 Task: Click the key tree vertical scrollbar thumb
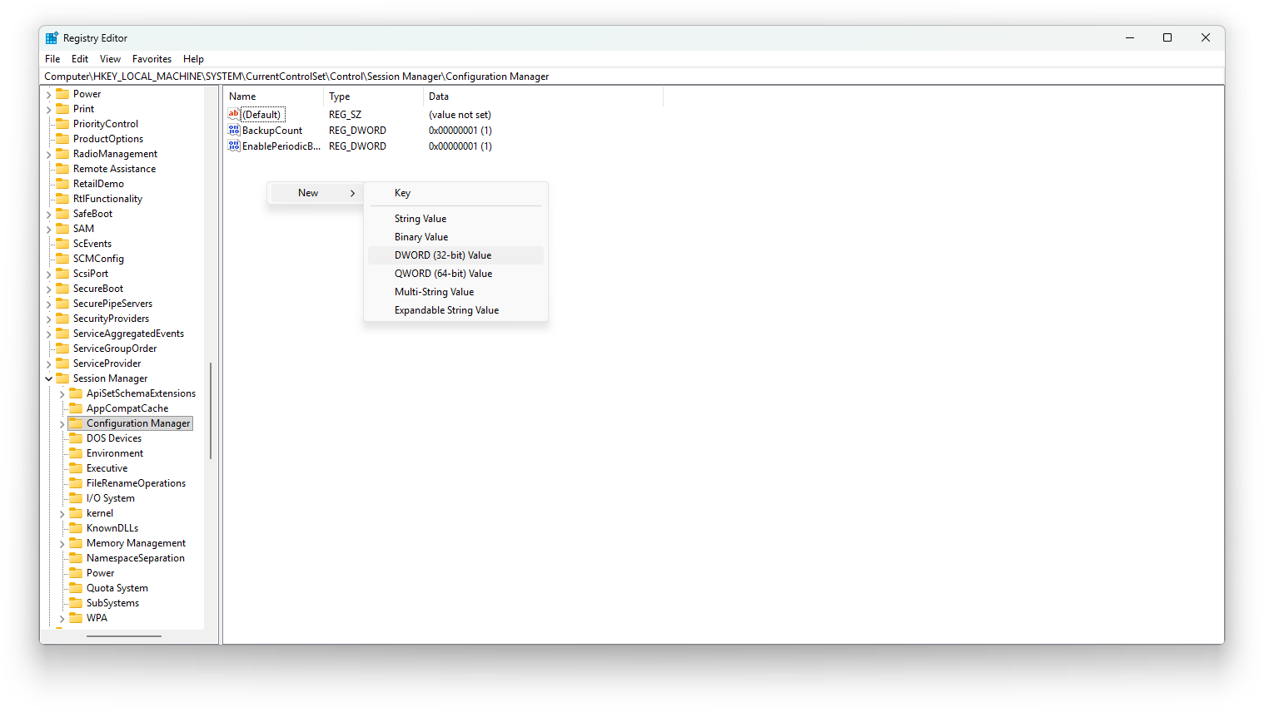click(211, 411)
